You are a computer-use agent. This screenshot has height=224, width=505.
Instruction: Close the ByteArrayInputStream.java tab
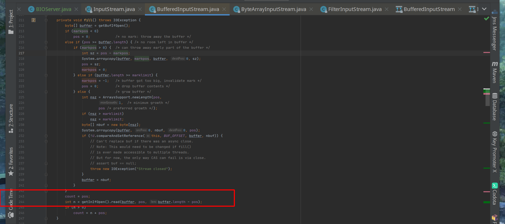311,9
